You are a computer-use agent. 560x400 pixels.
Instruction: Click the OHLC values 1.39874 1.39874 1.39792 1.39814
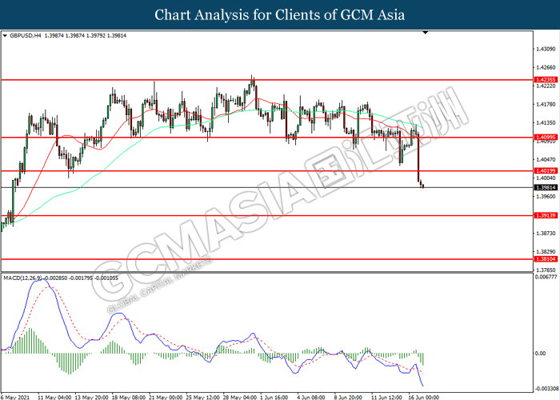coord(86,36)
